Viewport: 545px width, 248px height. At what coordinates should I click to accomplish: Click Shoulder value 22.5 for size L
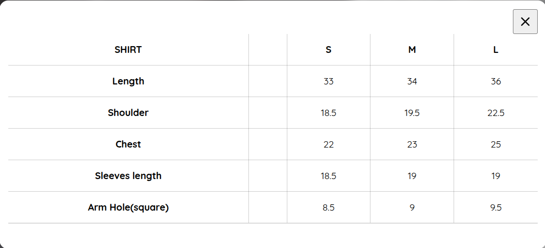(x=495, y=113)
